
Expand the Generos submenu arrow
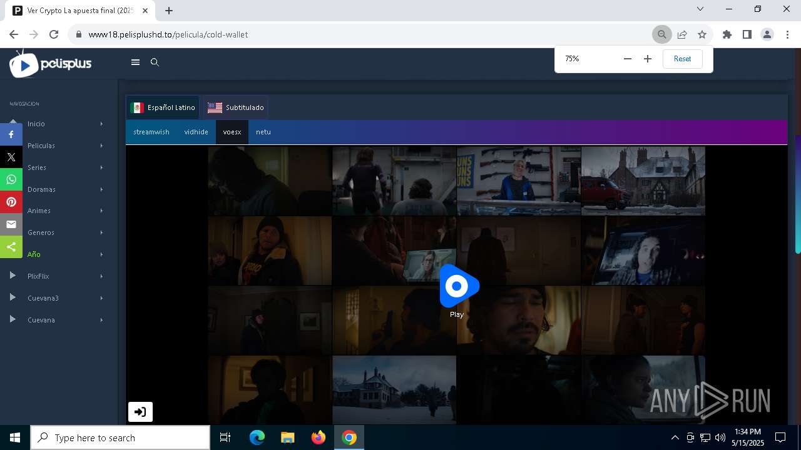click(x=101, y=232)
